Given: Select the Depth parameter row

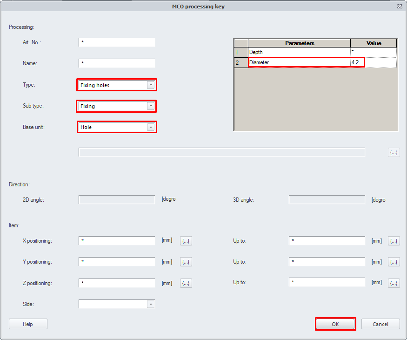Looking at the screenshot, I should [299, 52].
